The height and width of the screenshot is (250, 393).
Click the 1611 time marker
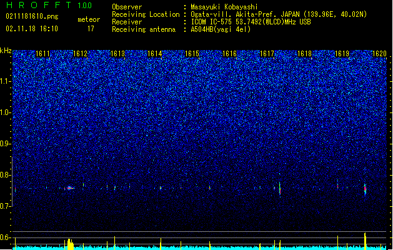tap(43, 54)
